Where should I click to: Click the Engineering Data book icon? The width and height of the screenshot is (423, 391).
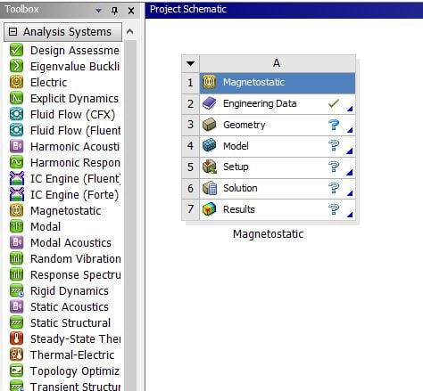pyautogui.click(x=209, y=103)
